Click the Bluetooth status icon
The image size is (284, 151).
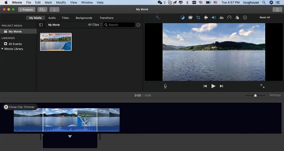coord(187,2)
